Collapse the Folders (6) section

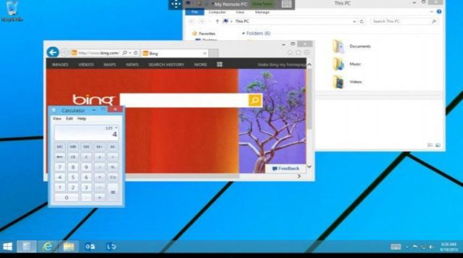243,33
